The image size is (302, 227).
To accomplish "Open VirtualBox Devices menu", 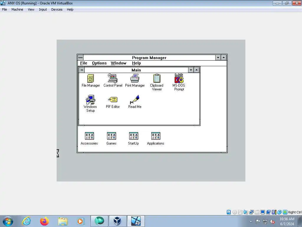I will pos(57,9).
